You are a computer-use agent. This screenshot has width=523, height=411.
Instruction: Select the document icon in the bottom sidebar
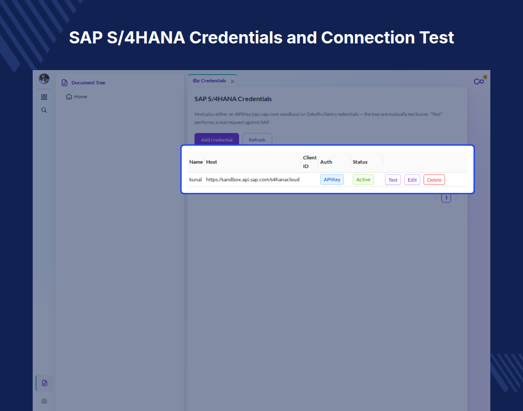[x=45, y=383]
